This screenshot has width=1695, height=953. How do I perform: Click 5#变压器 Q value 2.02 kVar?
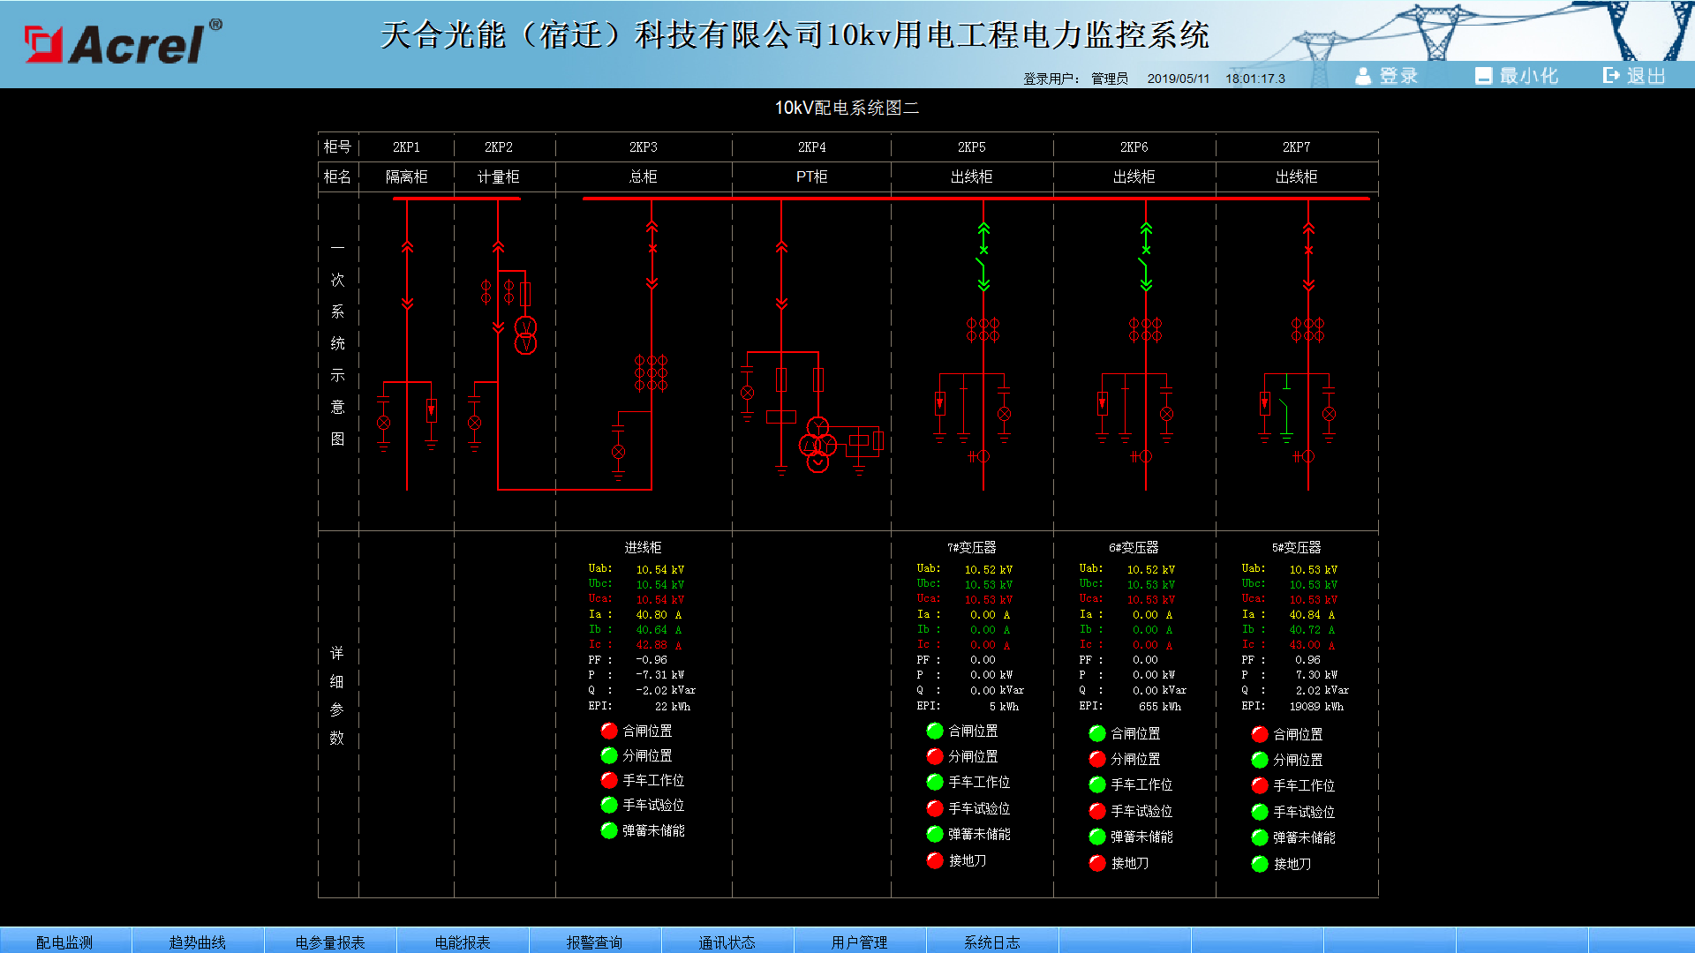tap(1322, 691)
